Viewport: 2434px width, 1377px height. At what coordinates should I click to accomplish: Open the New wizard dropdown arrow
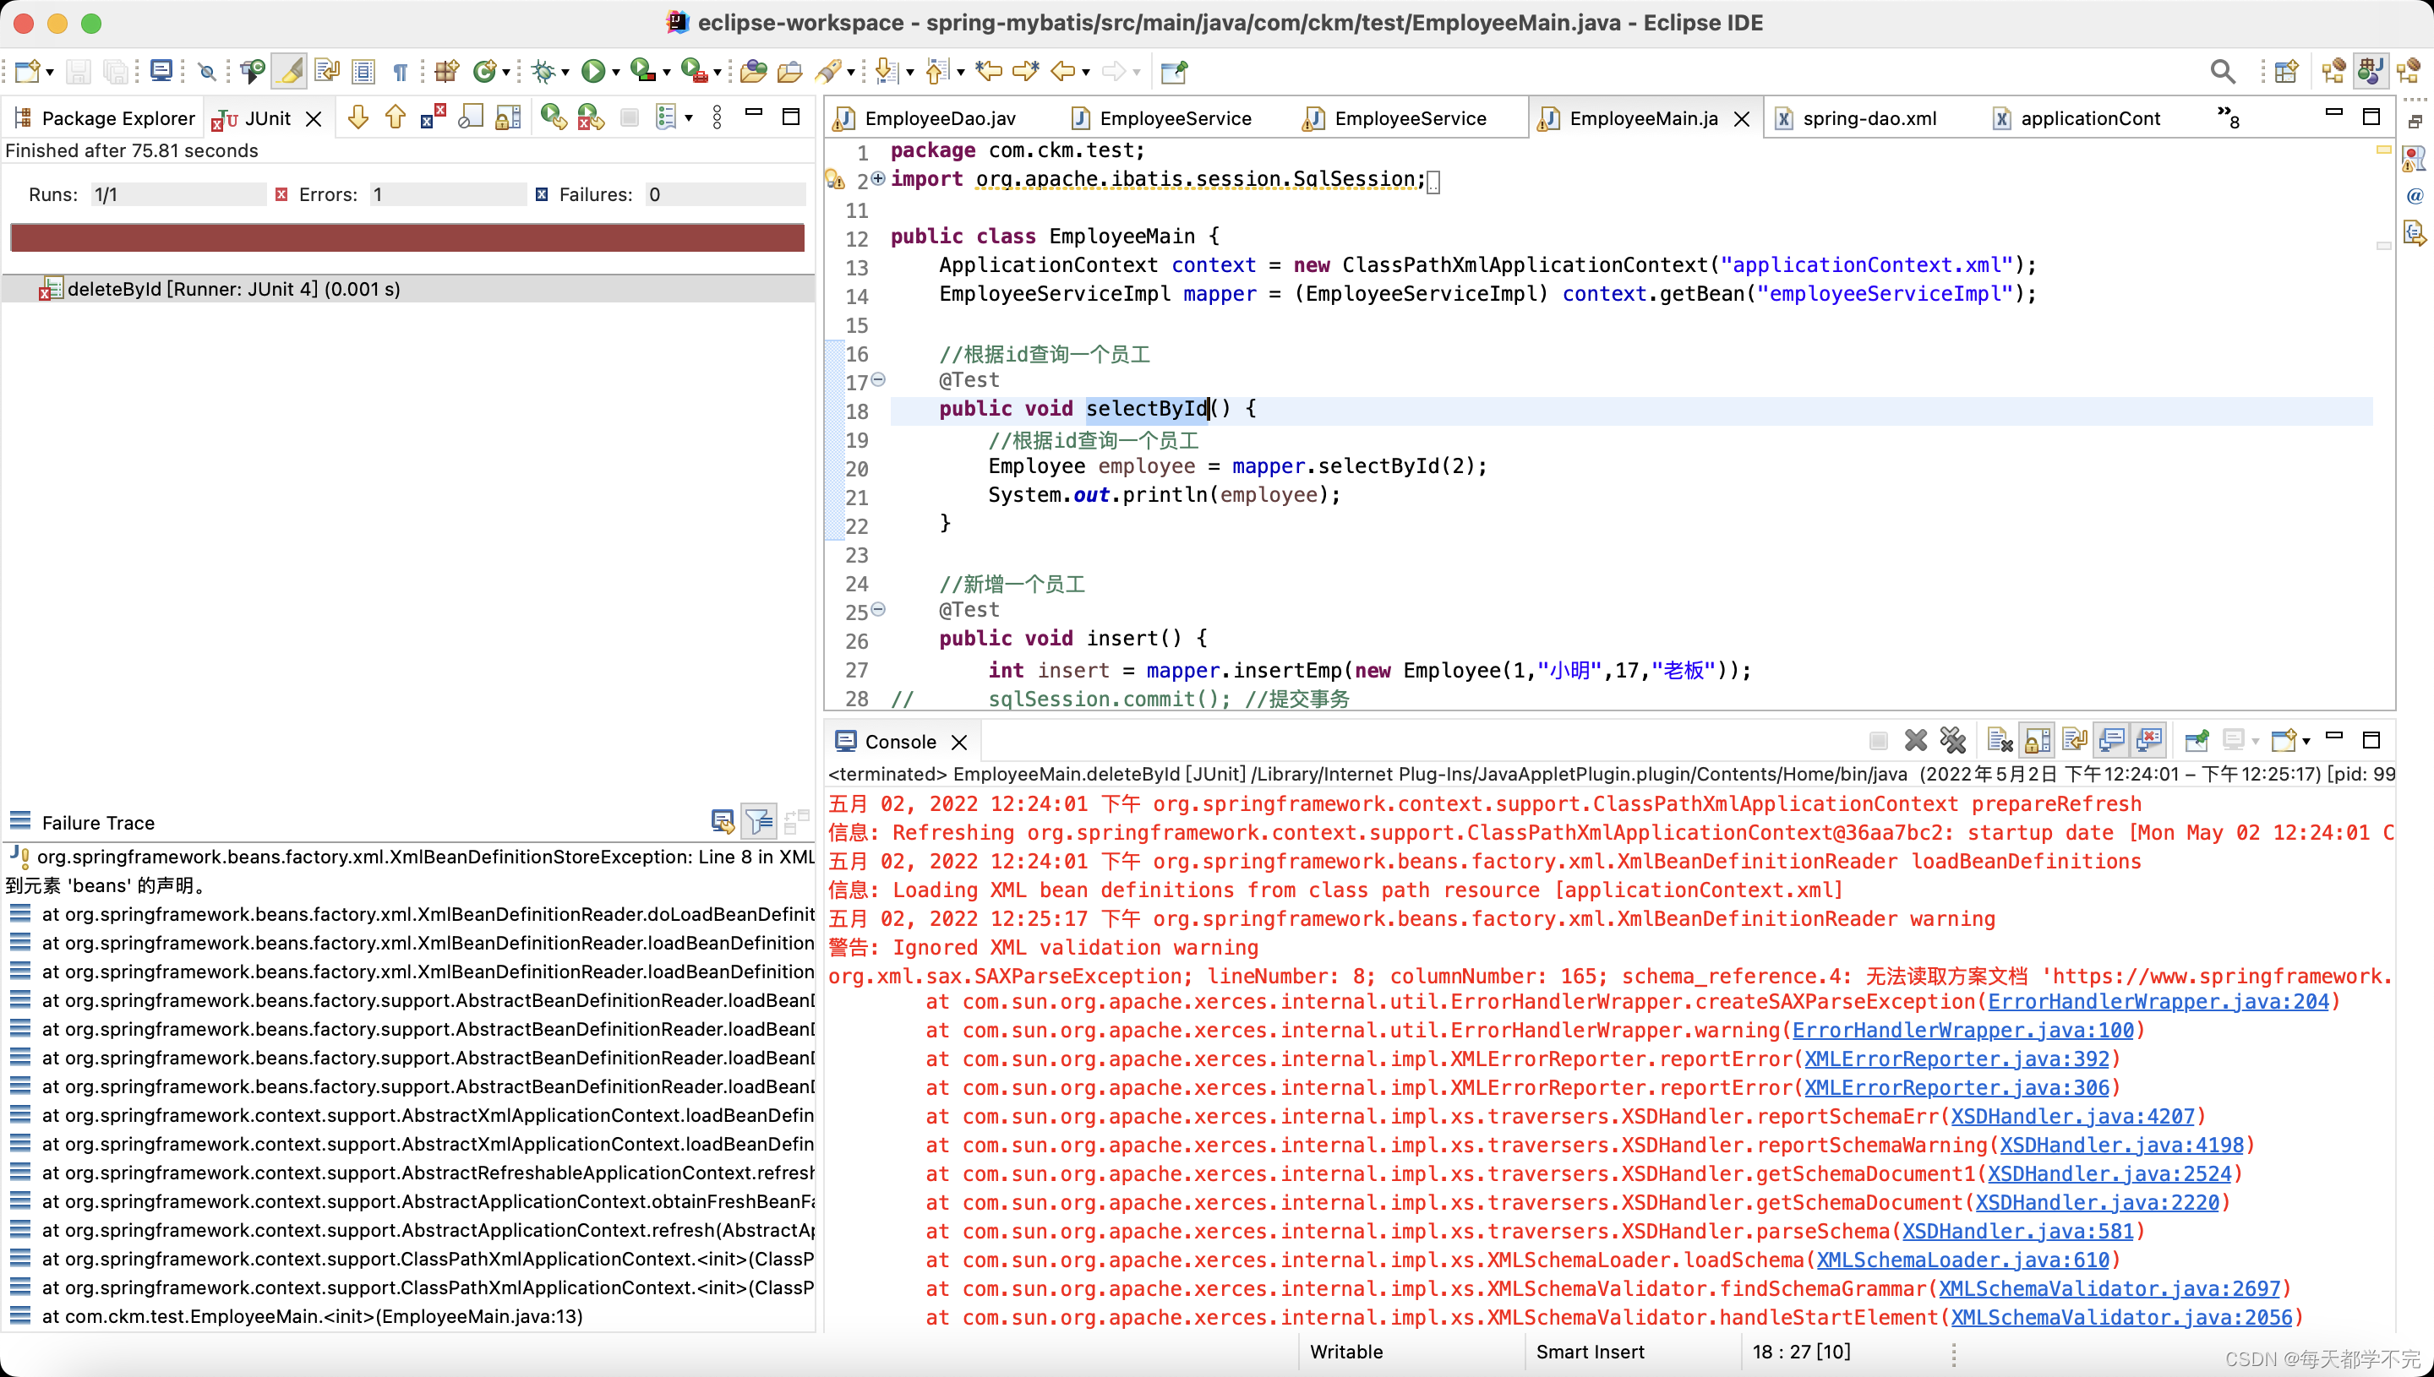[x=50, y=72]
